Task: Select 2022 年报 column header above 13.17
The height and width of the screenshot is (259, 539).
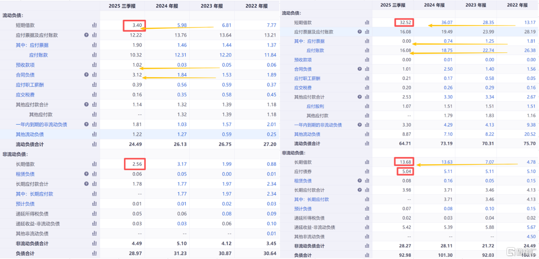Action: click(517, 5)
